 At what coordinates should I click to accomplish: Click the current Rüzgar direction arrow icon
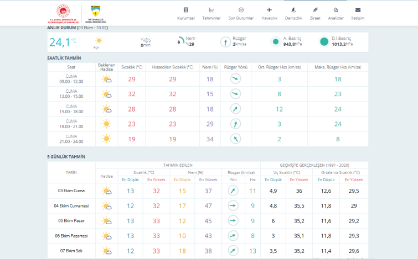click(225, 41)
